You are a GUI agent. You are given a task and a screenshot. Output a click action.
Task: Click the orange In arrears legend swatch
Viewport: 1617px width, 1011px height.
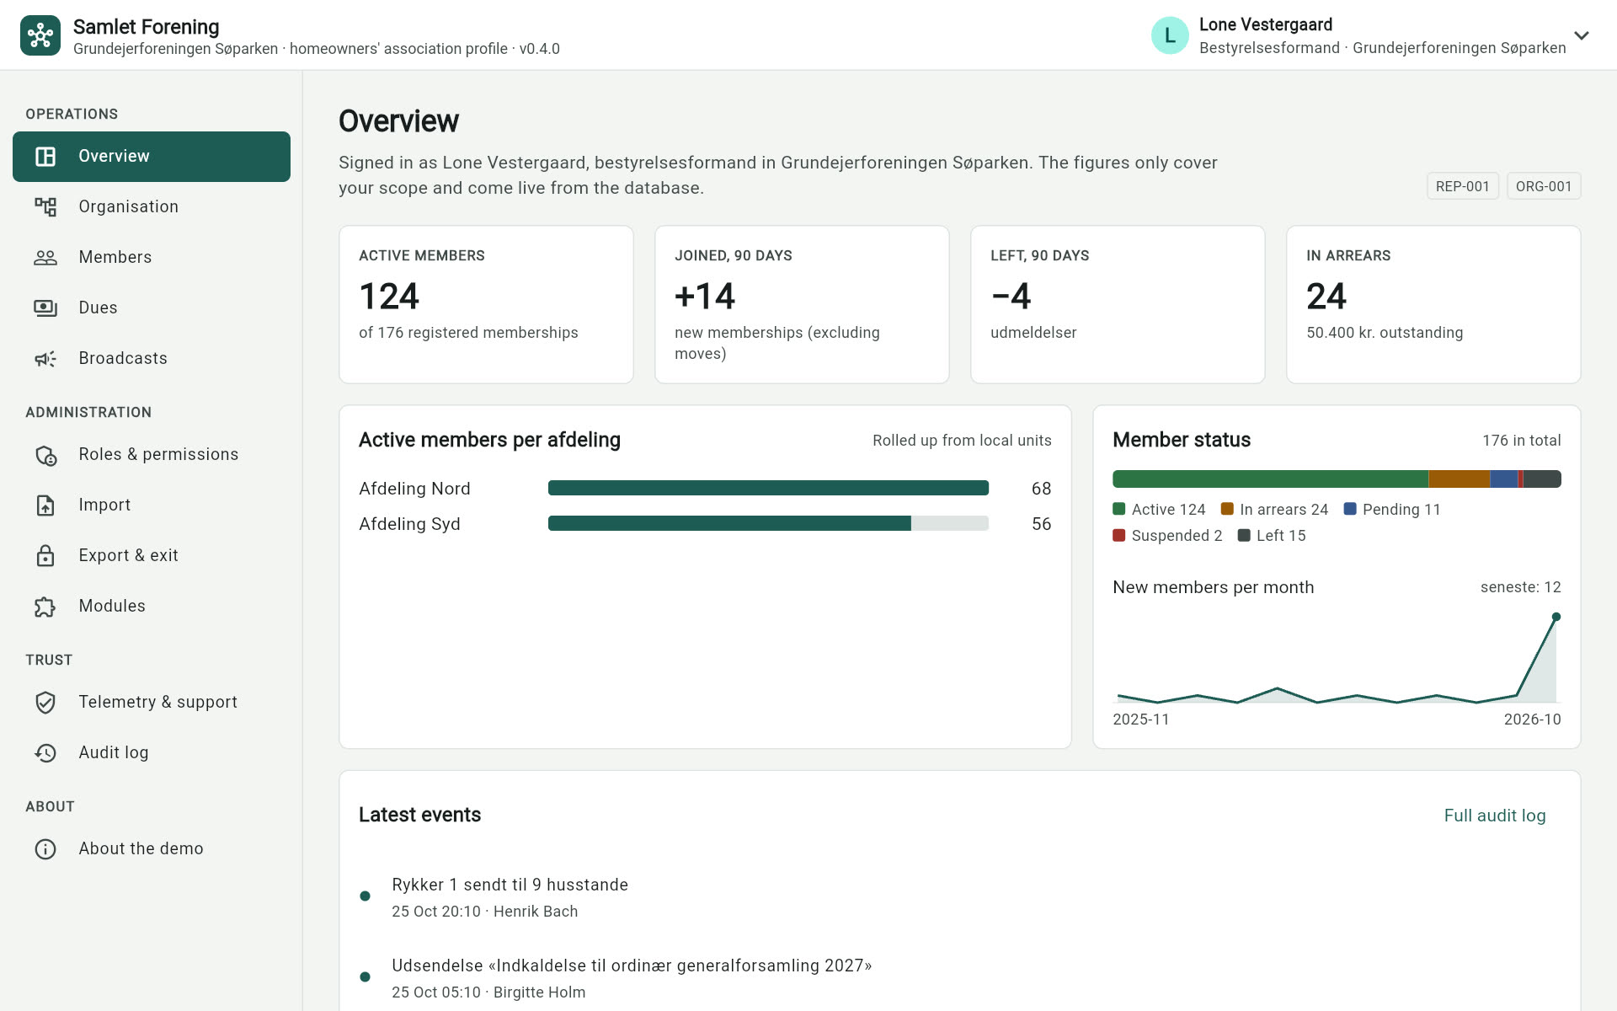tap(1227, 509)
